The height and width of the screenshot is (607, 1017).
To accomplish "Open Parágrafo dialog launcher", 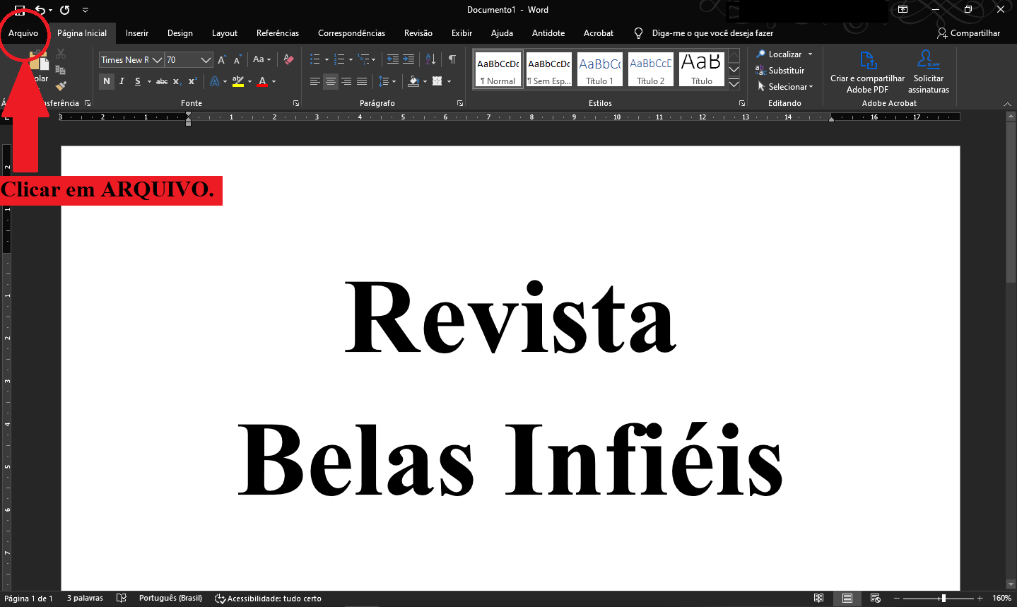I will (x=460, y=103).
